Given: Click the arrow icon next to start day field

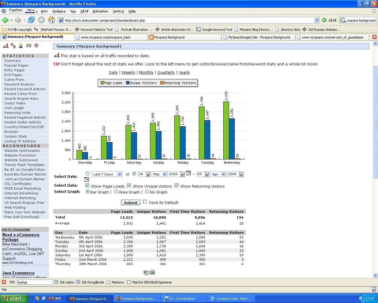Looking at the screenshot, I should point(148,175).
